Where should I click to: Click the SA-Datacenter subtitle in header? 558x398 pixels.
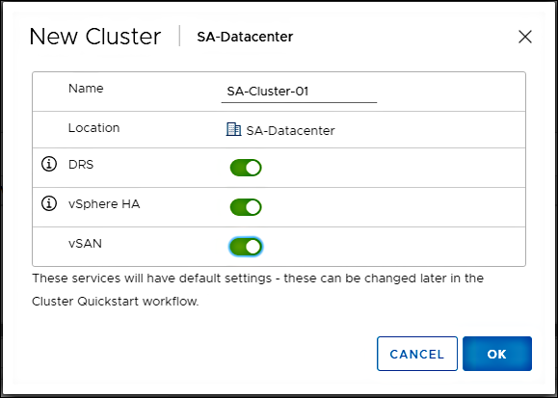click(245, 37)
